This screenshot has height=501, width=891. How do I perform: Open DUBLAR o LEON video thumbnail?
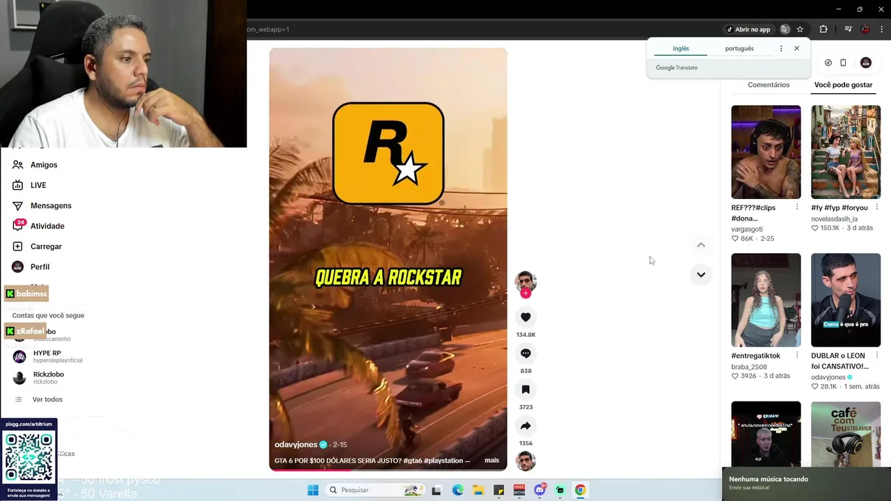846,300
